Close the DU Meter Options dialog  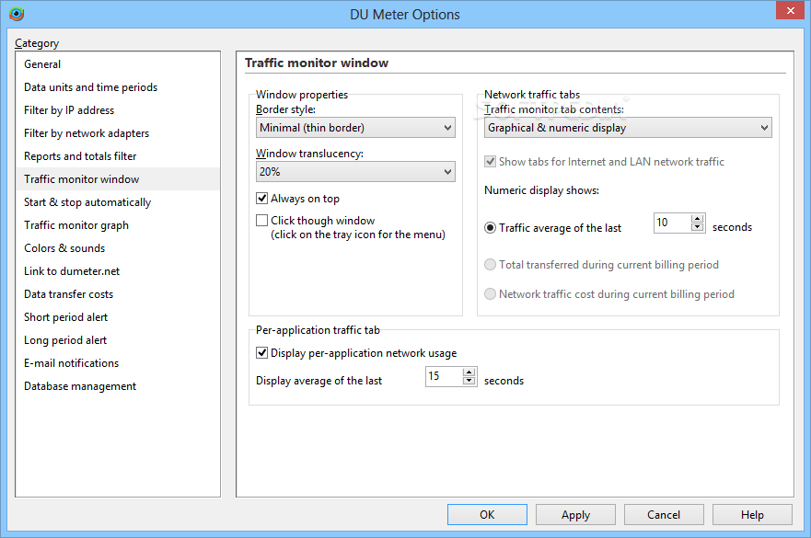(x=791, y=10)
